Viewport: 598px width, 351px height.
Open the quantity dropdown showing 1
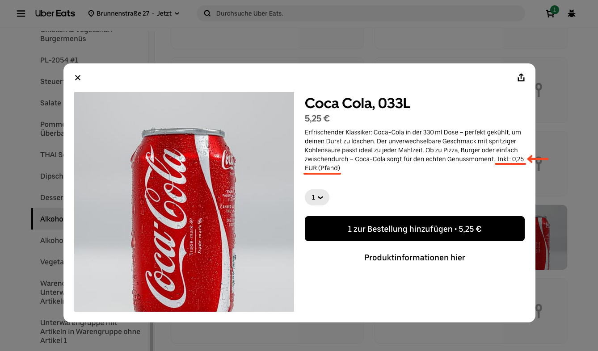point(317,197)
